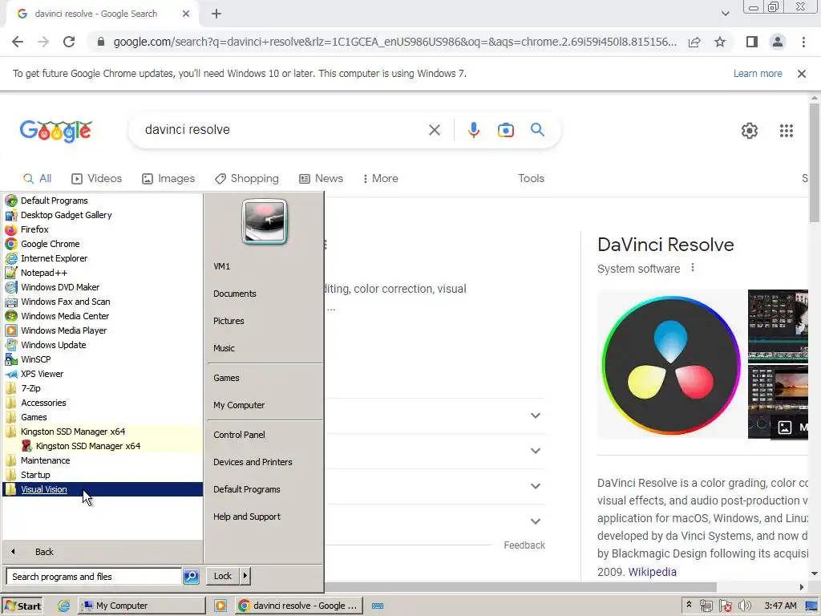Screen dimensions: 821x616
Task: Search by image with the camera icon
Action: (506, 130)
